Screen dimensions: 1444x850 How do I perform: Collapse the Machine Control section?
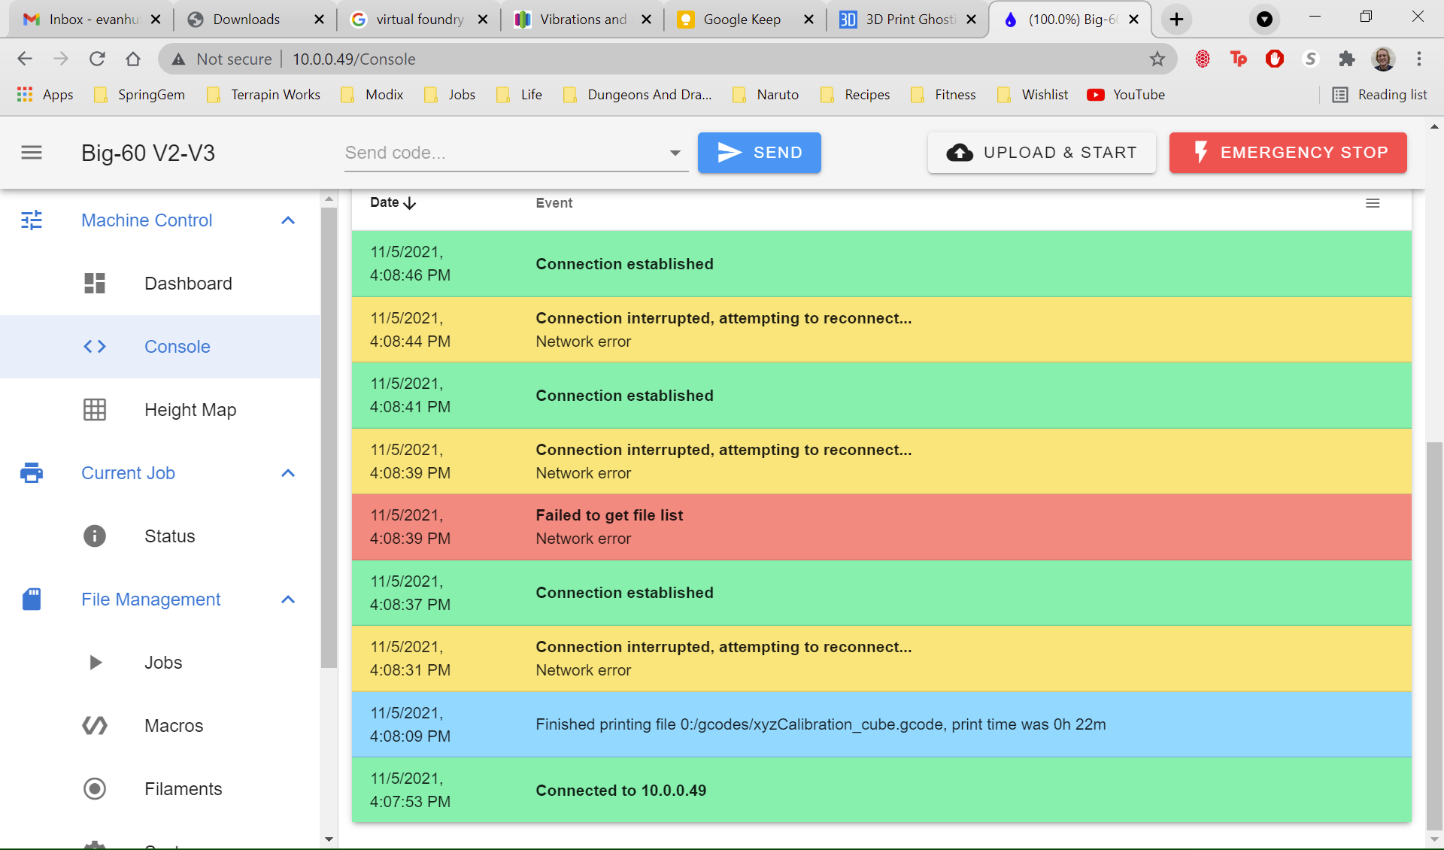(x=287, y=220)
